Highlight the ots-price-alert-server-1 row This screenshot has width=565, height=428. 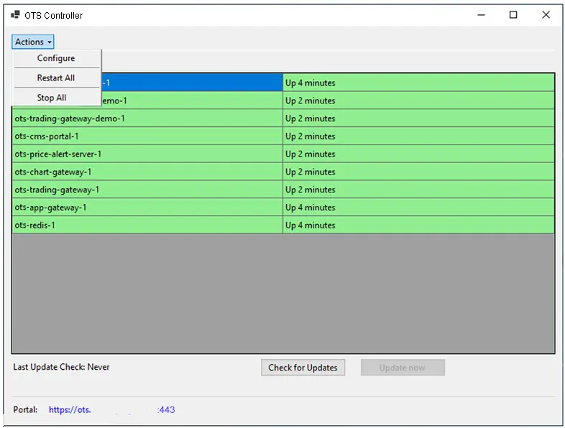[58, 154]
